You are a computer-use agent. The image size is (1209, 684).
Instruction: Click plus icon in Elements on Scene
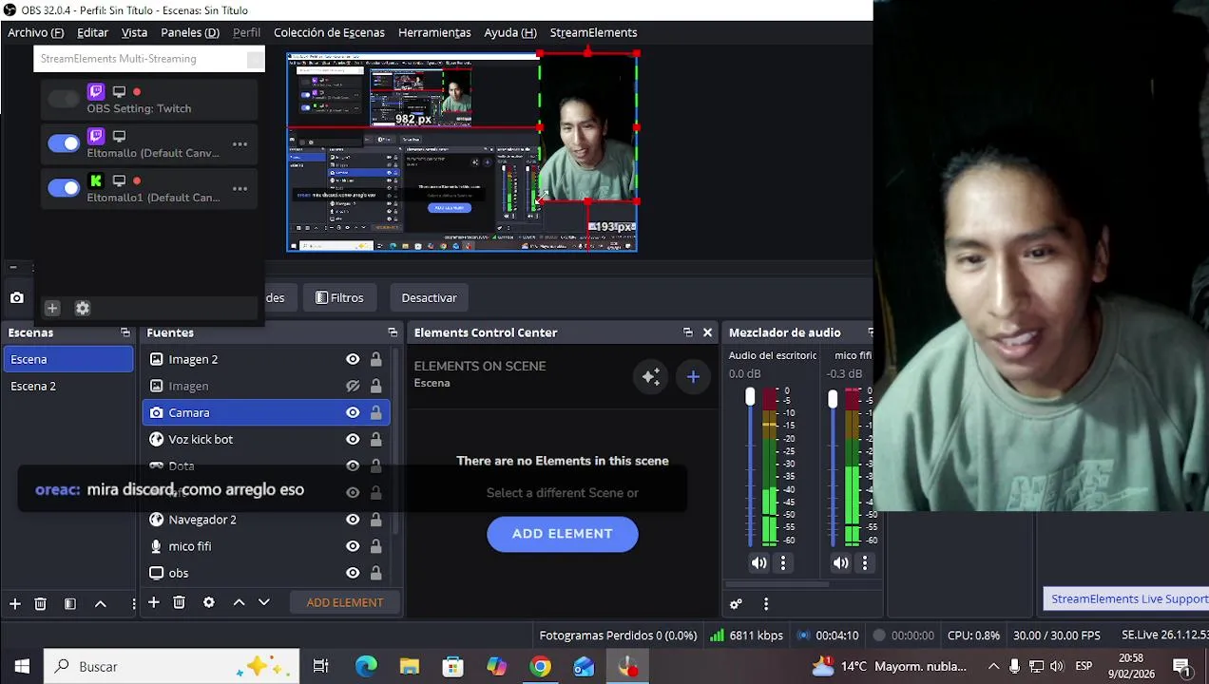(693, 377)
